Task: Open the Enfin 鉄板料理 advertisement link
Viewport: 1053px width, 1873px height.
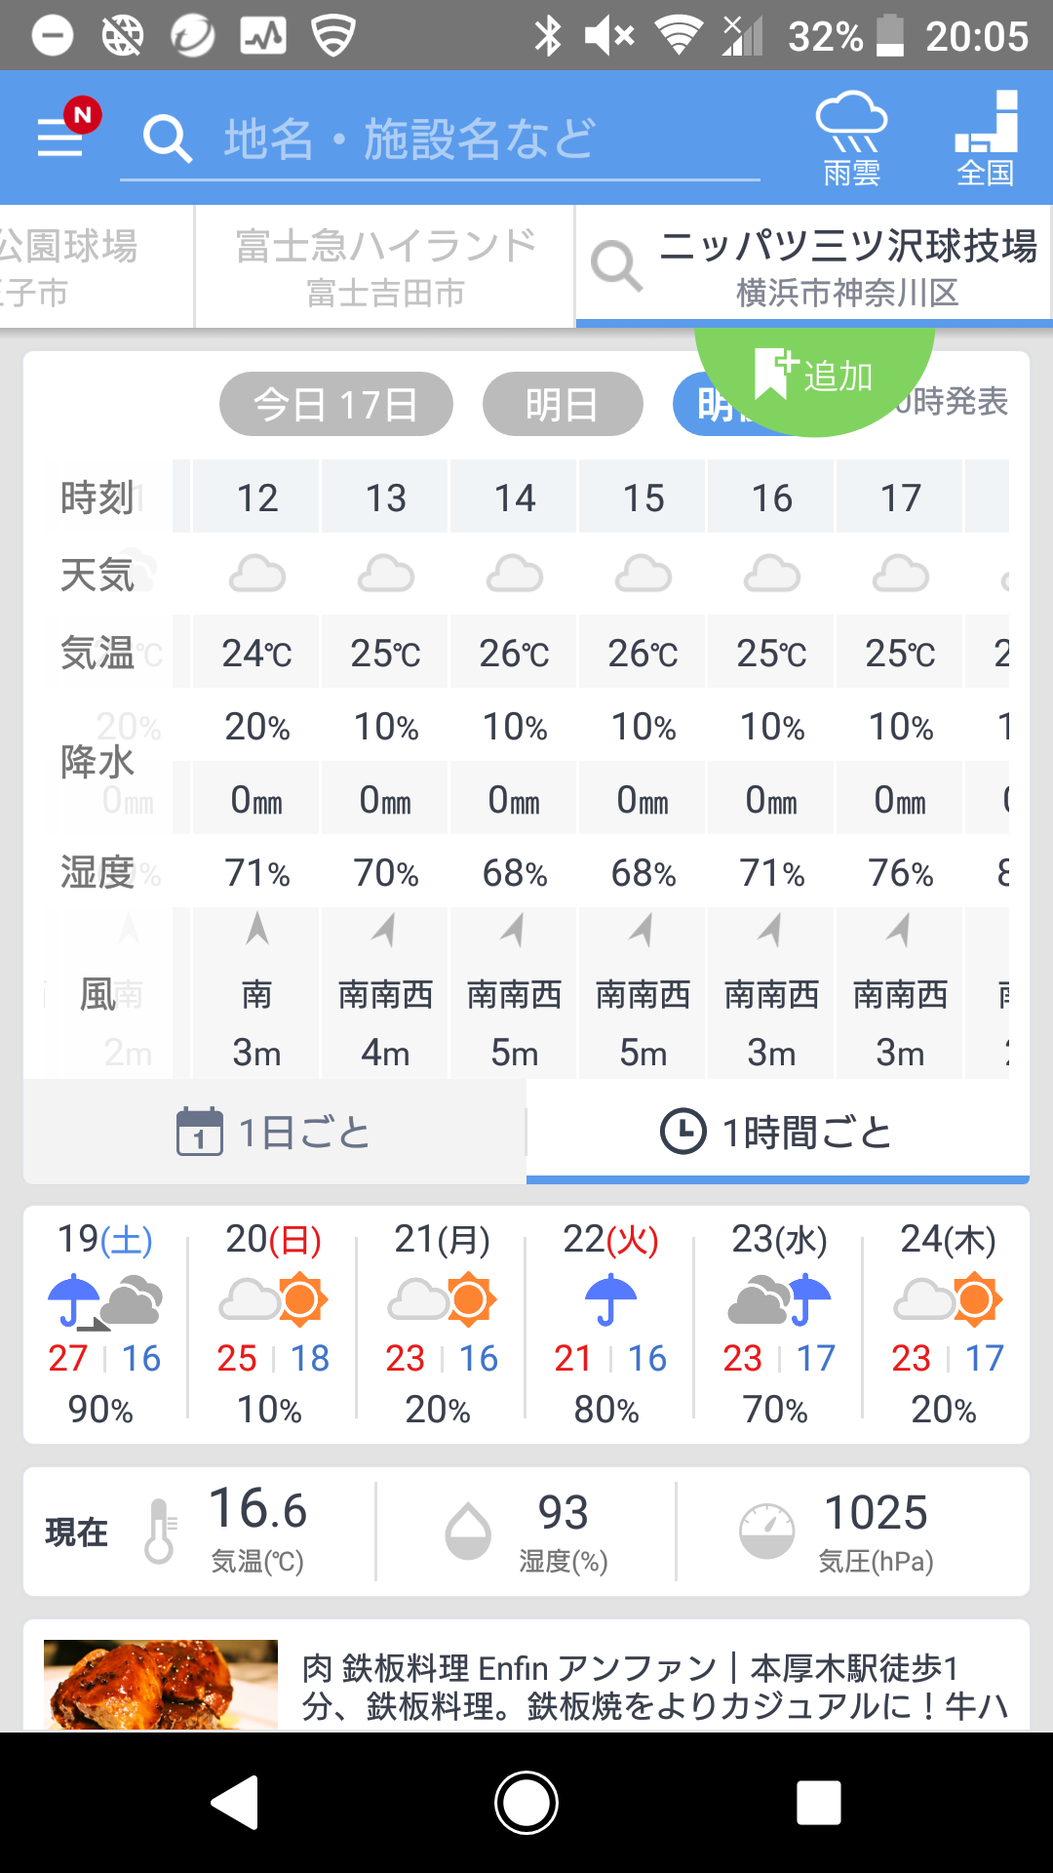Action: tap(653, 1686)
